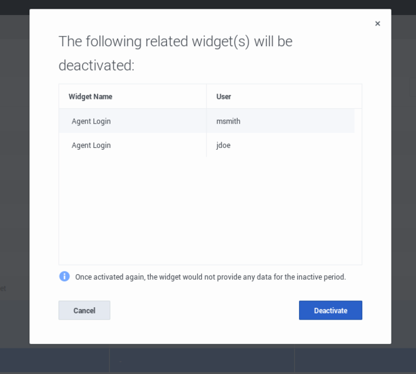Select the Agent Login cell for jdoe
Screen dimensions: 416x374
tap(91, 145)
